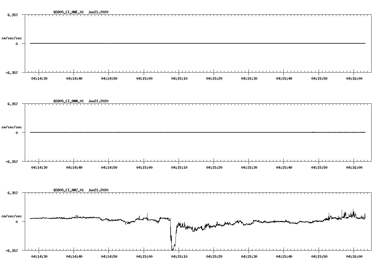Click the 04:16:00 time label under HNN plot
The height and width of the screenshot is (267, 392).
click(x=354, y=168)
